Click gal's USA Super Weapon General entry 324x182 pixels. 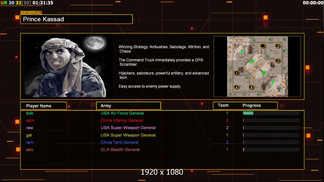click(128, 135)
